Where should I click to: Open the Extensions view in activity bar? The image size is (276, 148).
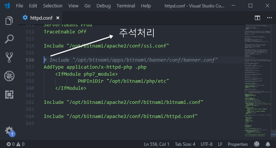9,95
